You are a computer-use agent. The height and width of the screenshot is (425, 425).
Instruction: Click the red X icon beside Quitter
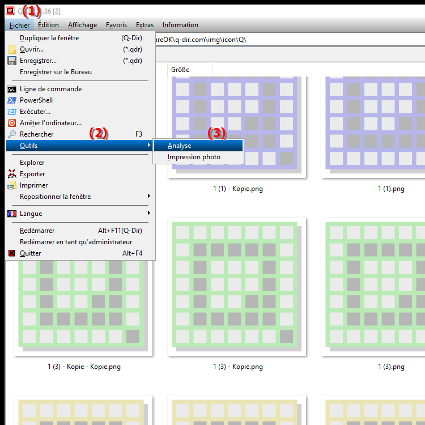[x=12, y=253]
